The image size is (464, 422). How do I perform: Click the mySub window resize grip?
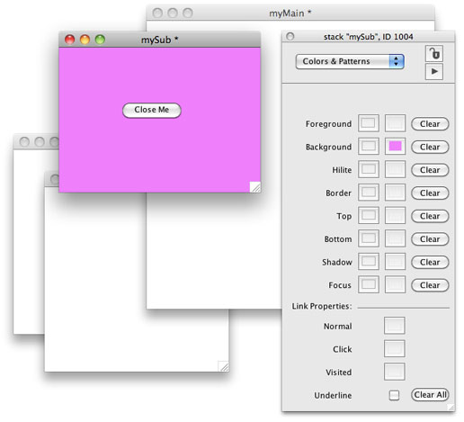[255, 187]
